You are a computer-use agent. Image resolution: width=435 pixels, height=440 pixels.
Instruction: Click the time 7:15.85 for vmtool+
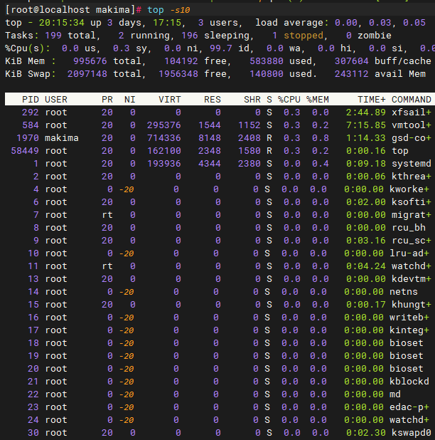(x=366, y=125)
